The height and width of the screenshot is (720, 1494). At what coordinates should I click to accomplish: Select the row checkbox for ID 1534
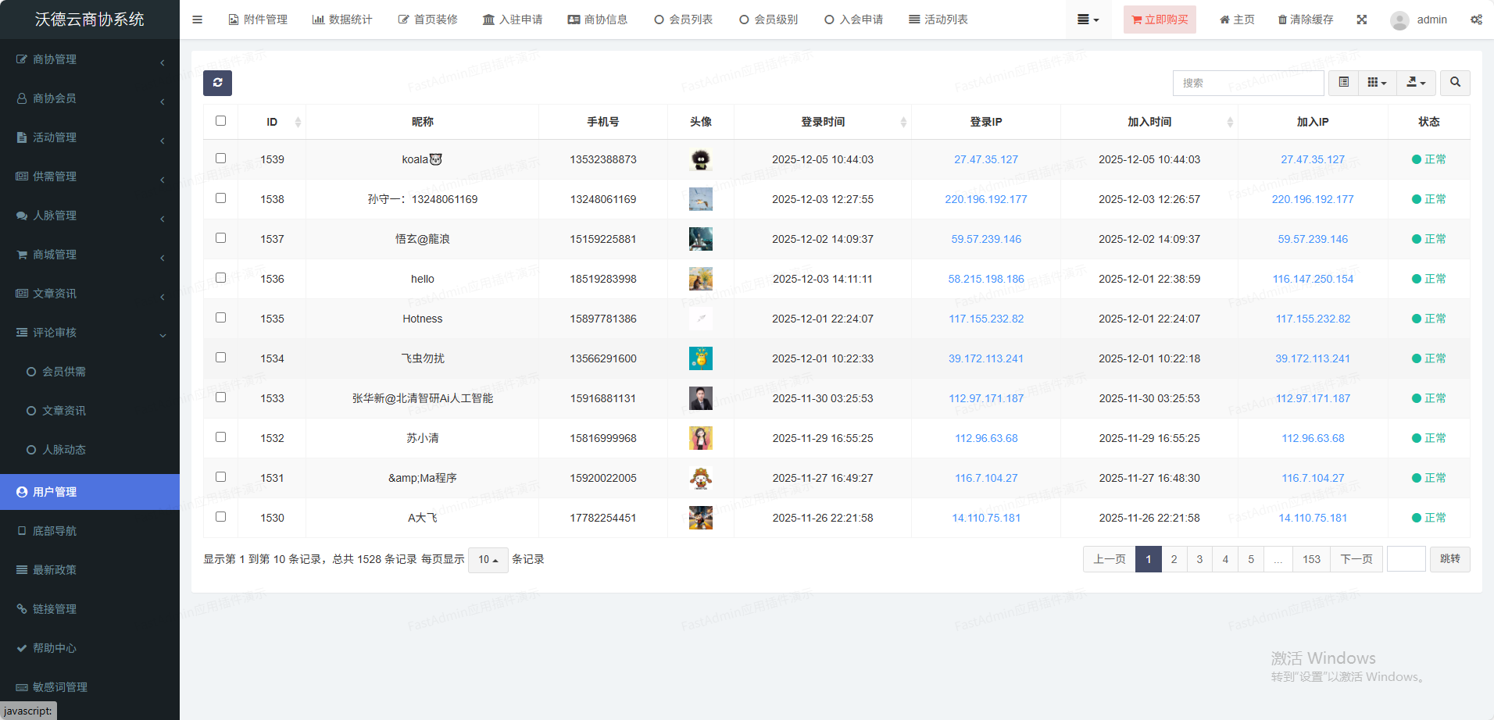click(220, 358)
